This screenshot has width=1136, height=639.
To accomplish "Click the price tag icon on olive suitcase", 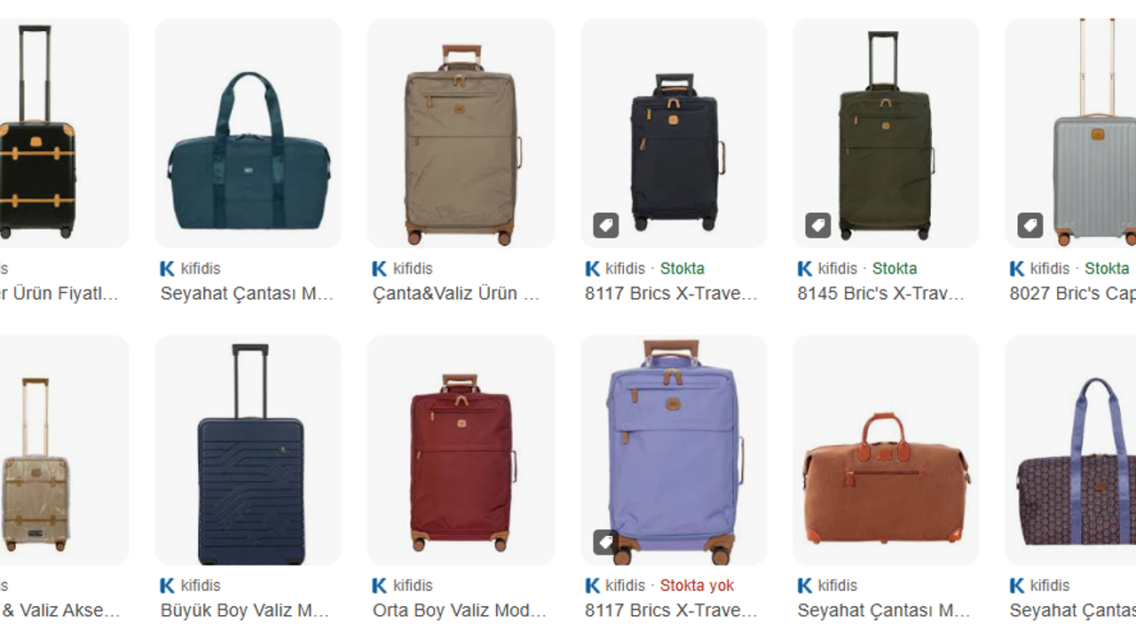I will point(818,225).
